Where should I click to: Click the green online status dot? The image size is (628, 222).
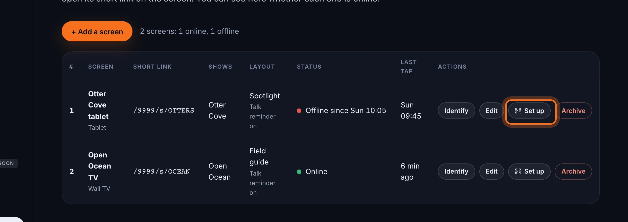pos(299,172)
